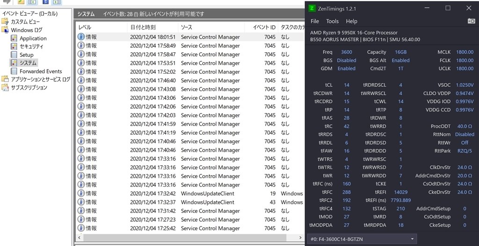Click the Windows ログ tree icon
The height and width of the screenshot is (246, 479).
click(5, 30)
